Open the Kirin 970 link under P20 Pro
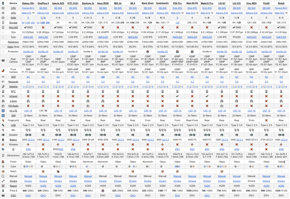Viewport: 290px width, 199px height. click(x=177, y=8)
